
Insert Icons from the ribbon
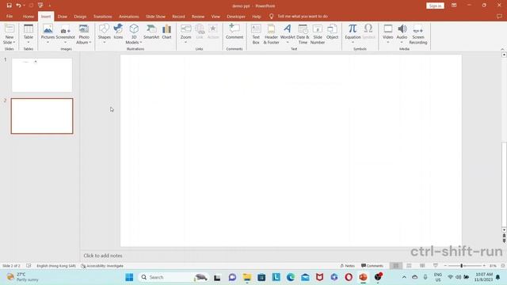pyautogui.click(x=118, y=32)
